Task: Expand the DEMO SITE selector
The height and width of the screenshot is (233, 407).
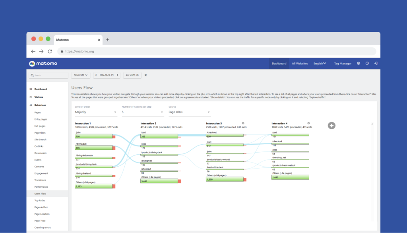Action: coord(81,75)
